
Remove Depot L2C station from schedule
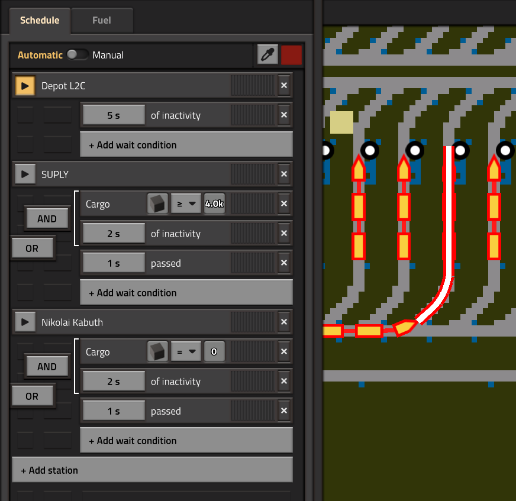(284, 86)
